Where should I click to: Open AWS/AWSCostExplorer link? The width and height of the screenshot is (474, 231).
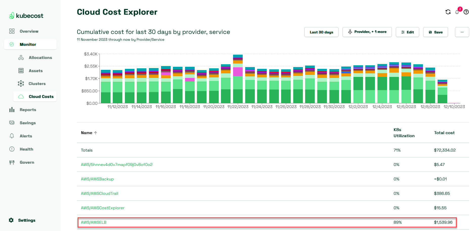103,208
